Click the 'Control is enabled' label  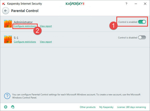[x=128, y=22]
